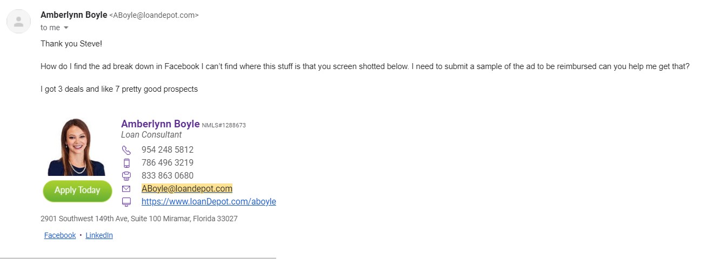Click the mobile number 786 496 3219
The width and height of the screenshot is (701, 259).
coord(168,163)
